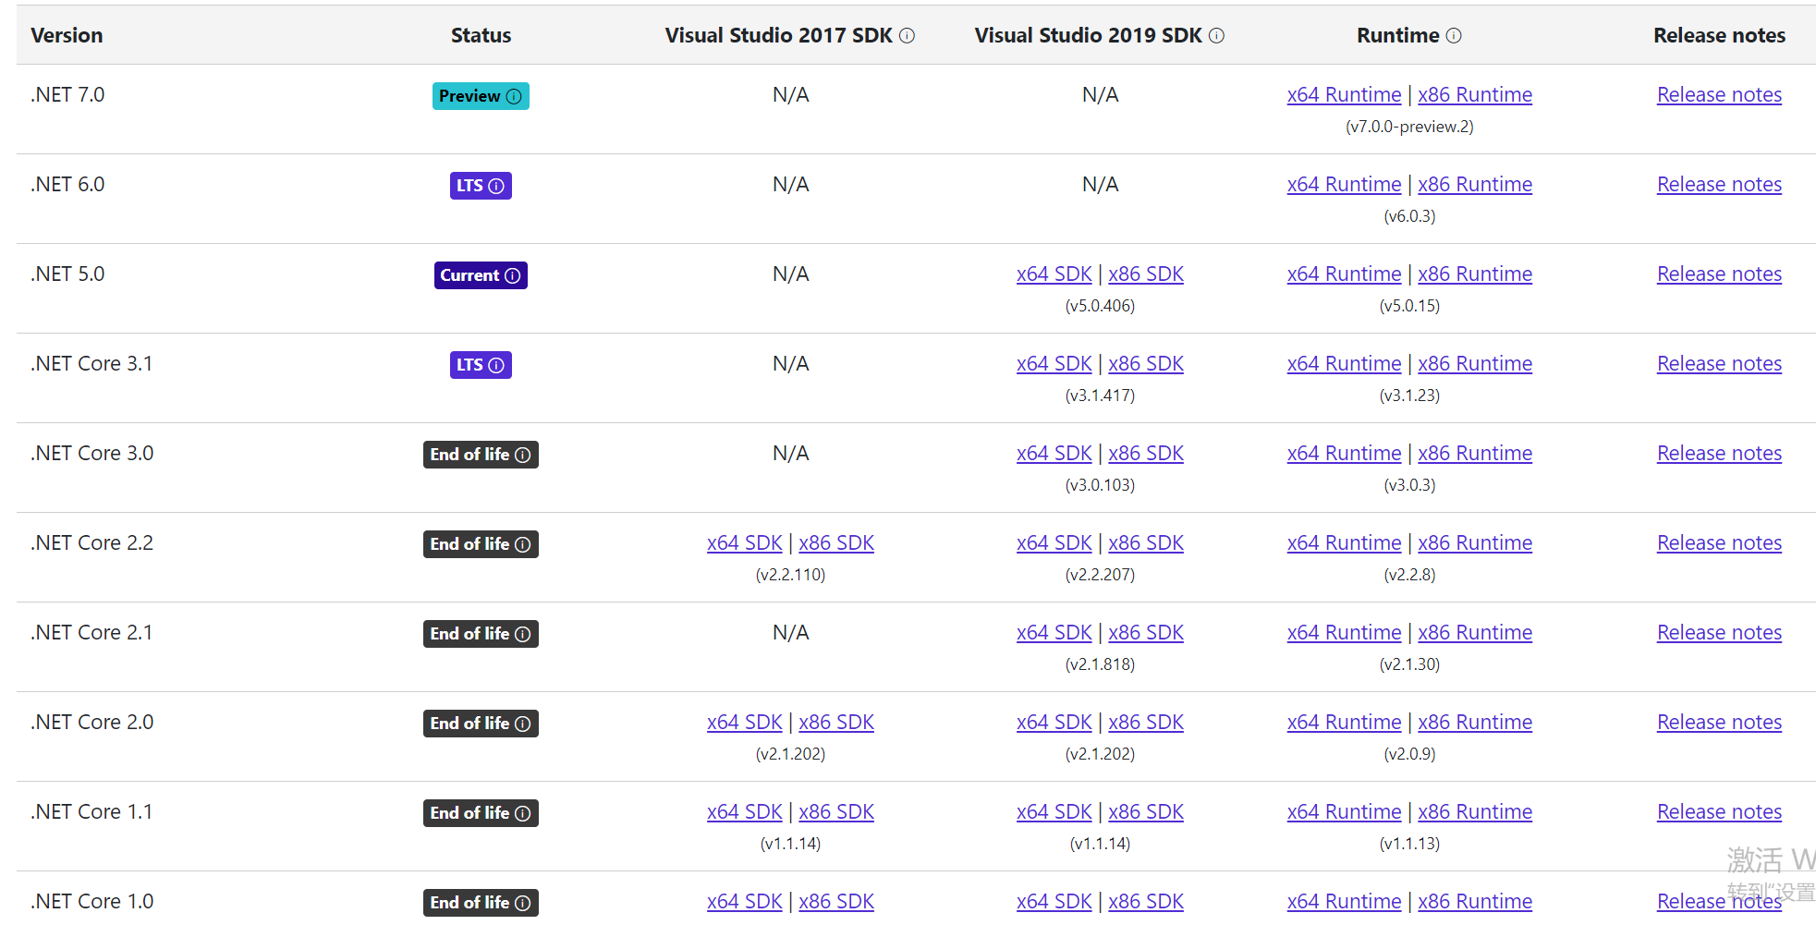Screen dimensions: 1816x925
Task: Click info icon in End of life badge for .NET Core 2.2
Action: (523, 544)
